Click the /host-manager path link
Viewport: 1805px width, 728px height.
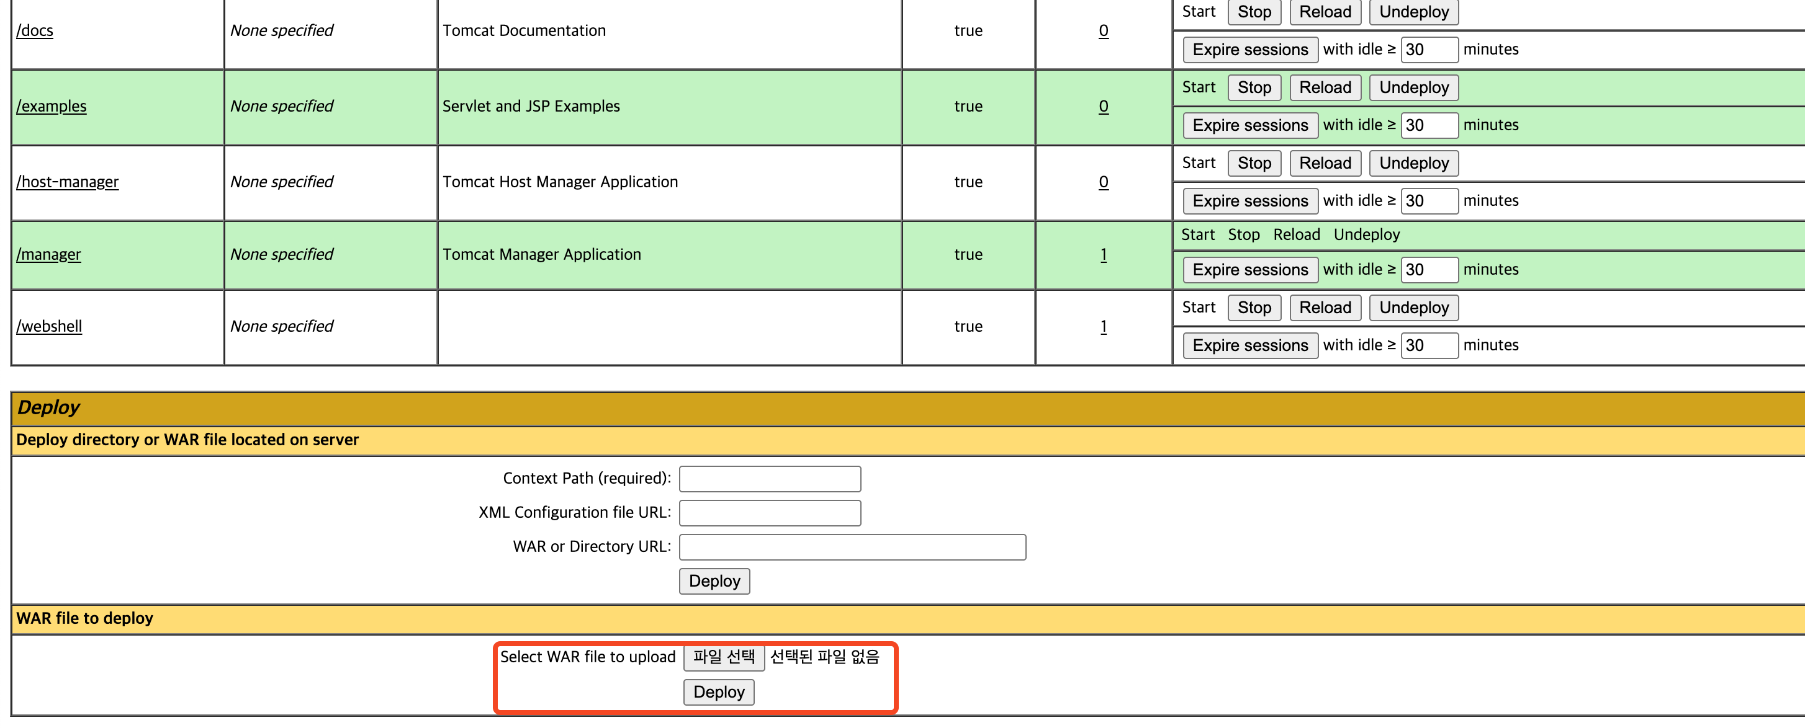coord(67,181)
